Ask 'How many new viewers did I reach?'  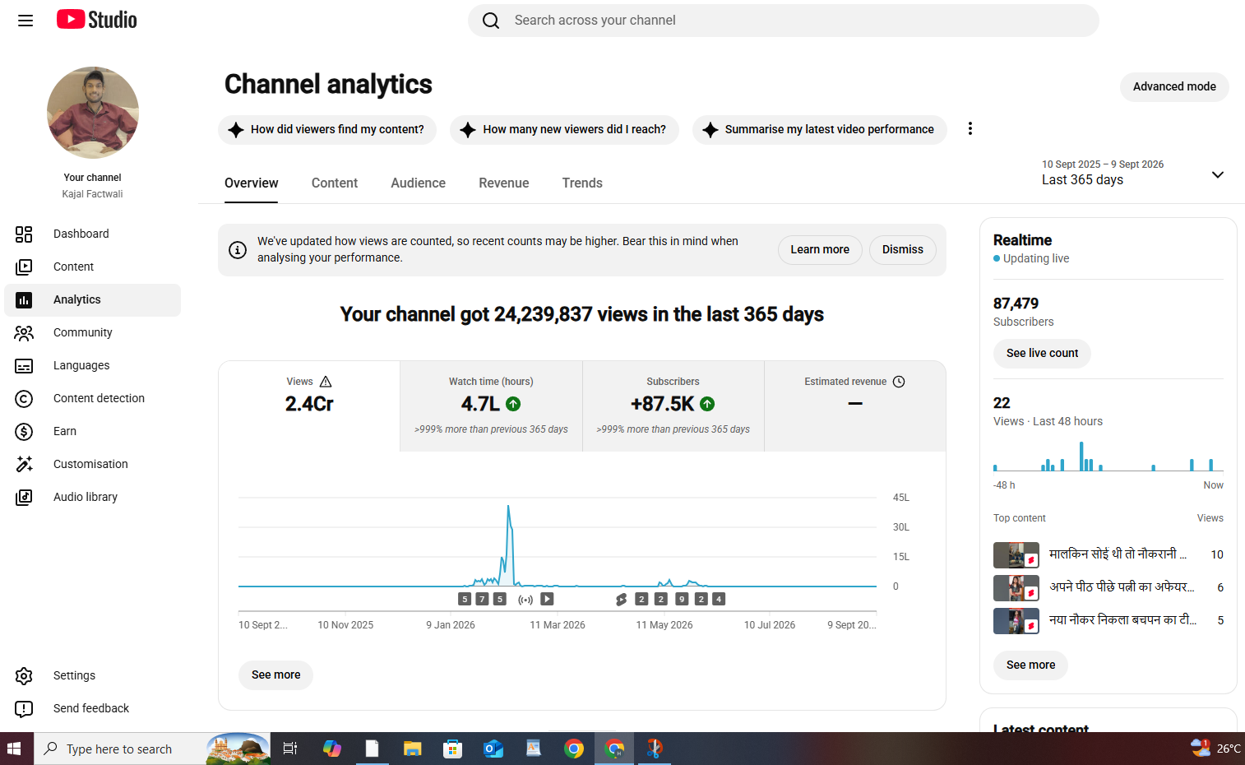coord(564,129)
